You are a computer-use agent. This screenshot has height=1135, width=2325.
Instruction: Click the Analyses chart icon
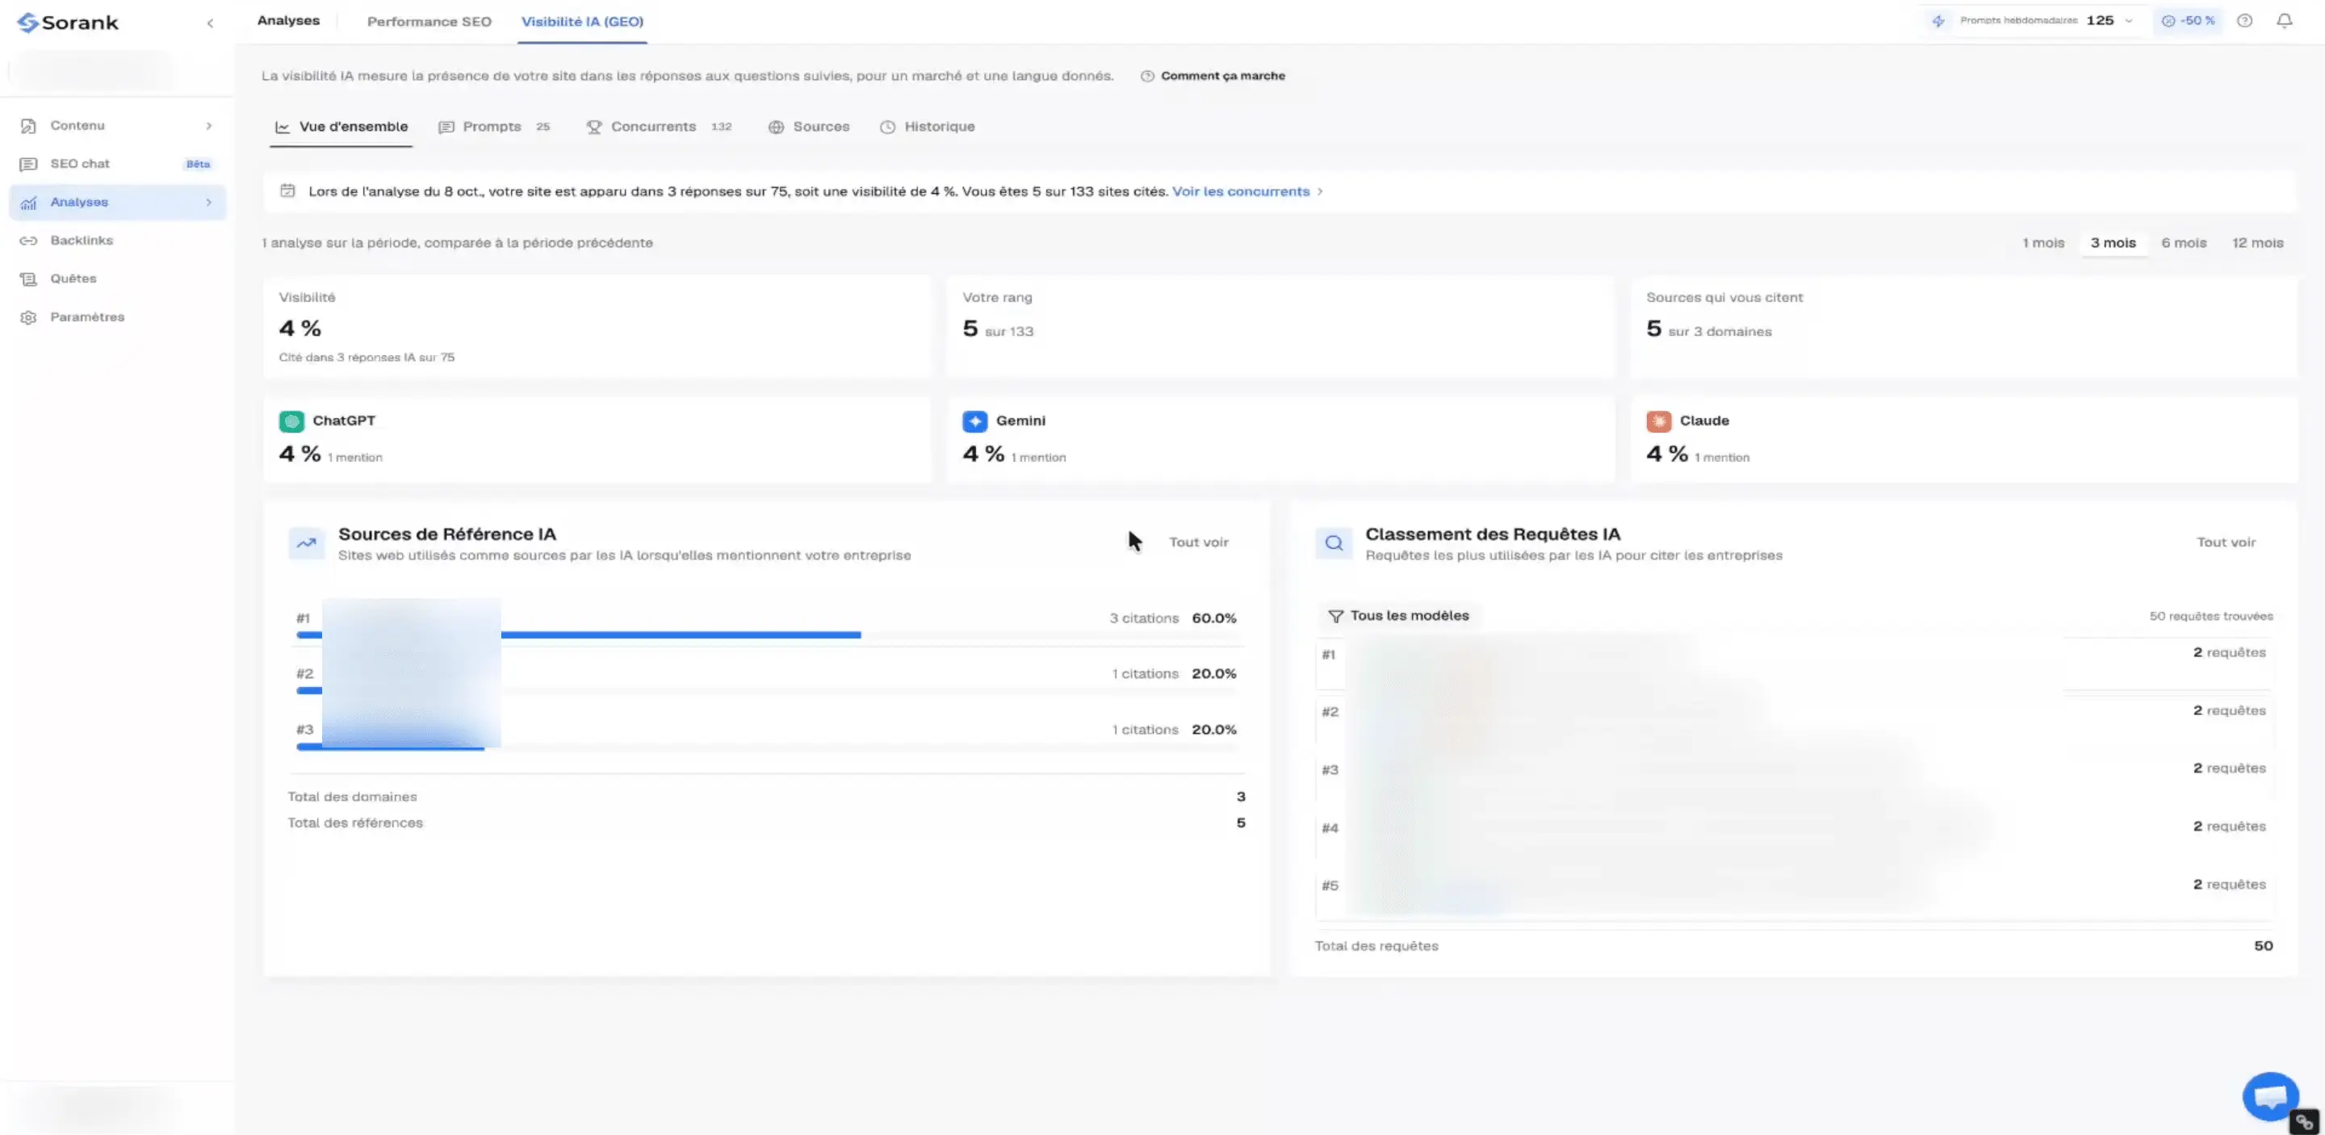(x=29, y=202)
